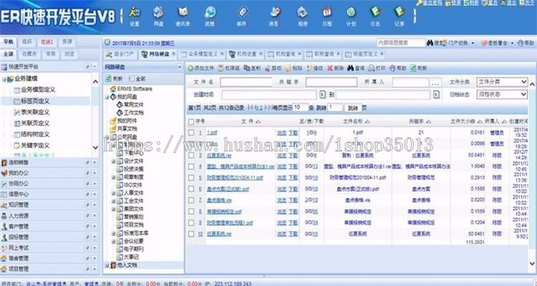This screenshot has height=286, width=537.
Task: Click binoculars search icon near 内部信息搜索
Action: (x=430, y=43)
